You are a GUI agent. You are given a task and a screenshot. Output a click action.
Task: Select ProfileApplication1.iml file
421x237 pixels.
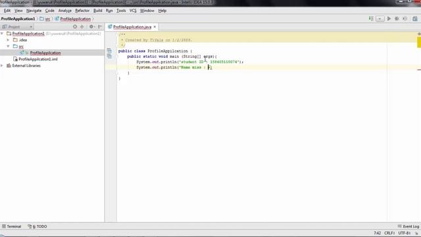point(38,59)
